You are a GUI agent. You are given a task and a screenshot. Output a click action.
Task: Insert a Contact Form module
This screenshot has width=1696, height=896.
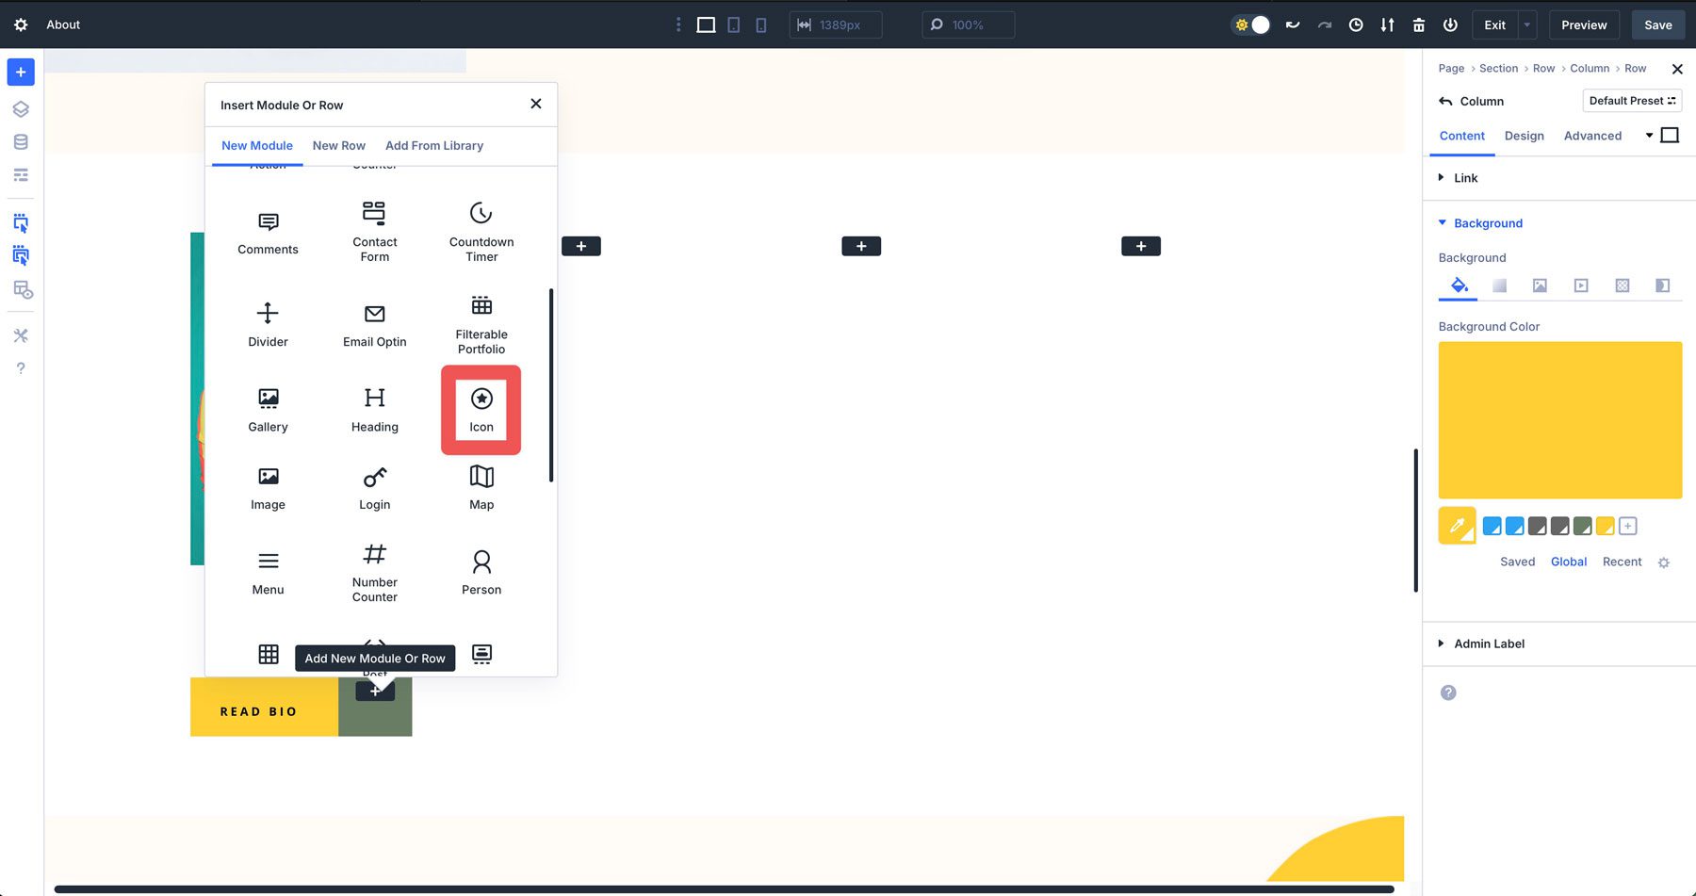[374, 230]
